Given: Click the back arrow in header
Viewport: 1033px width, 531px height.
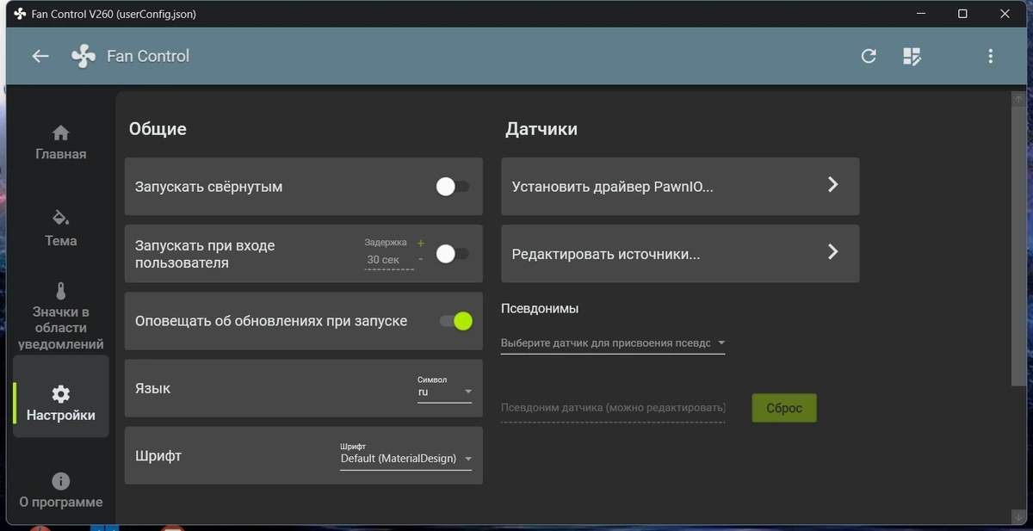Looking at the screenshot, I should point(40,56).
